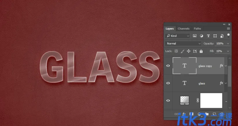Screen dimensions: 238x126
Task: Close the Layers panel
Action: point(229,24)
